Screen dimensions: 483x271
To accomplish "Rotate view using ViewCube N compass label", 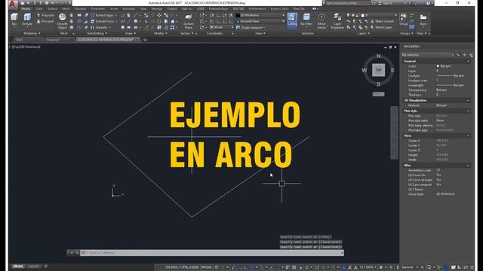I will [x=378, y=56].
